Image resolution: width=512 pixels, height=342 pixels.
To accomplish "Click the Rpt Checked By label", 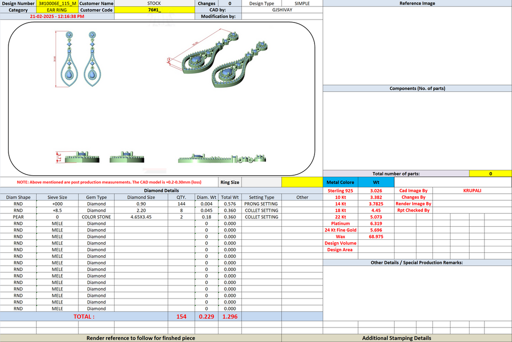I will click(413, 210).
